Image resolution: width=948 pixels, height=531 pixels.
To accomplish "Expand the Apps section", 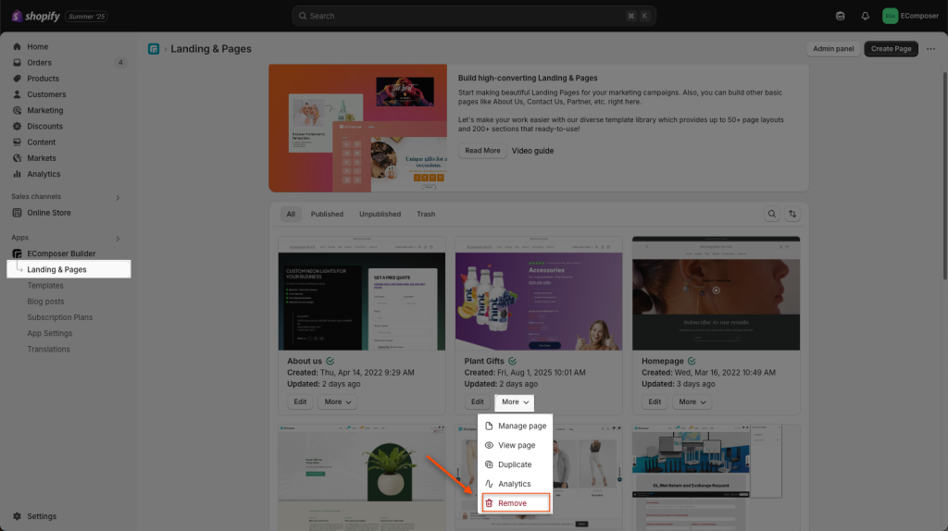I will tap(118, 239).
